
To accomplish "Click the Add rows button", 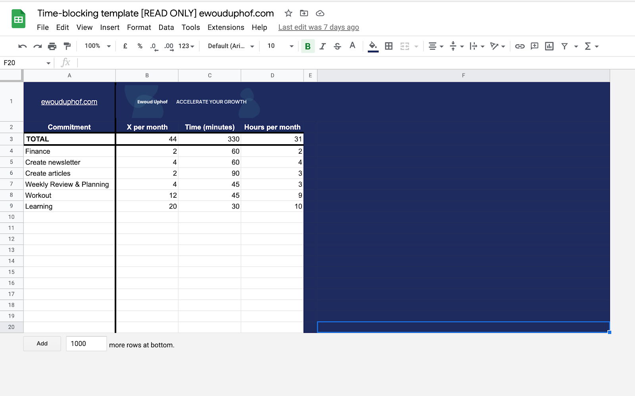I will [42, 344].
